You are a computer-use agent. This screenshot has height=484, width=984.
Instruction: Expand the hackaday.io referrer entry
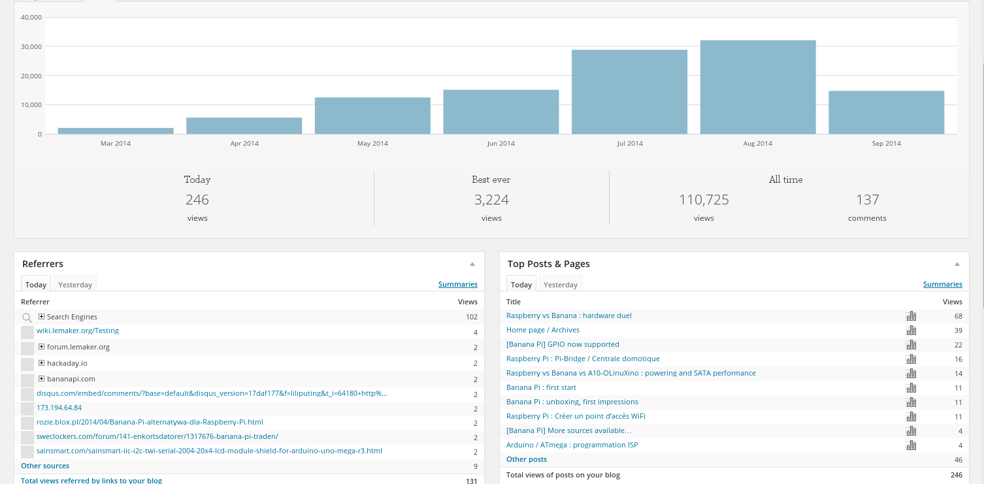41,363
